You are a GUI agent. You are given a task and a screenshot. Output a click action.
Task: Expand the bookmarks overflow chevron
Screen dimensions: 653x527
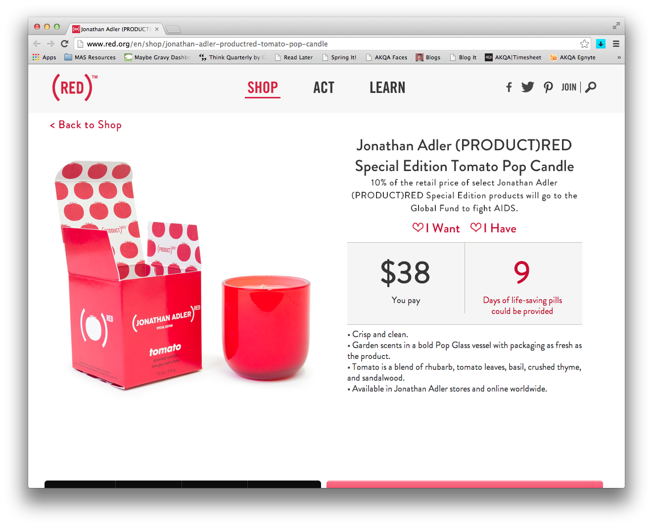pyautogui.click(x=619, y=57)
